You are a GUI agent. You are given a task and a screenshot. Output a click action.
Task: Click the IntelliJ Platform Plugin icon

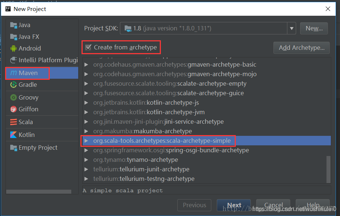point(14,60)
